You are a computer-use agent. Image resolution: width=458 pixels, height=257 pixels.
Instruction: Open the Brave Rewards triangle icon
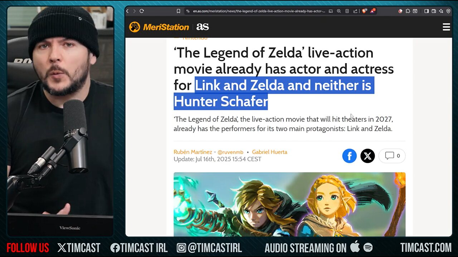coord(372,11)
